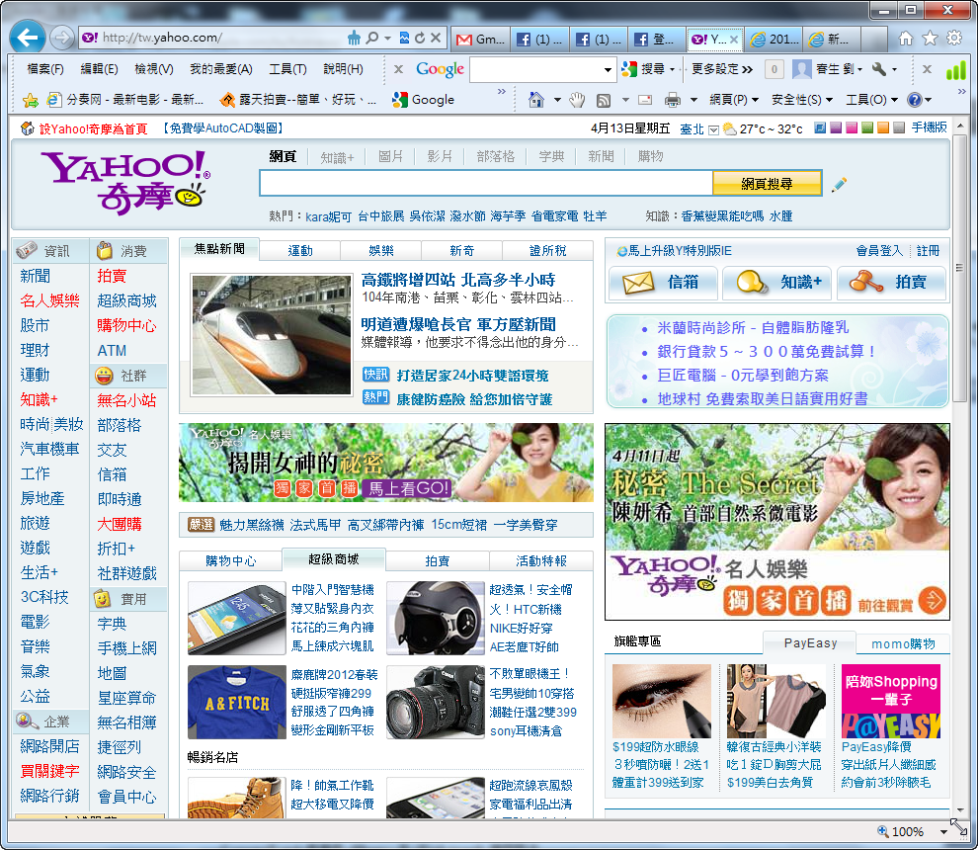Open the gear Tools icon at top right

tap(954, 39)
